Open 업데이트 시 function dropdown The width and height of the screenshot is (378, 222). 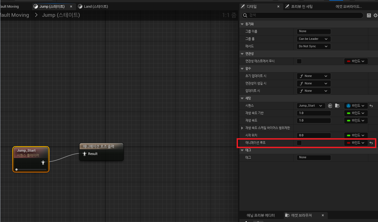coord(314,91)
